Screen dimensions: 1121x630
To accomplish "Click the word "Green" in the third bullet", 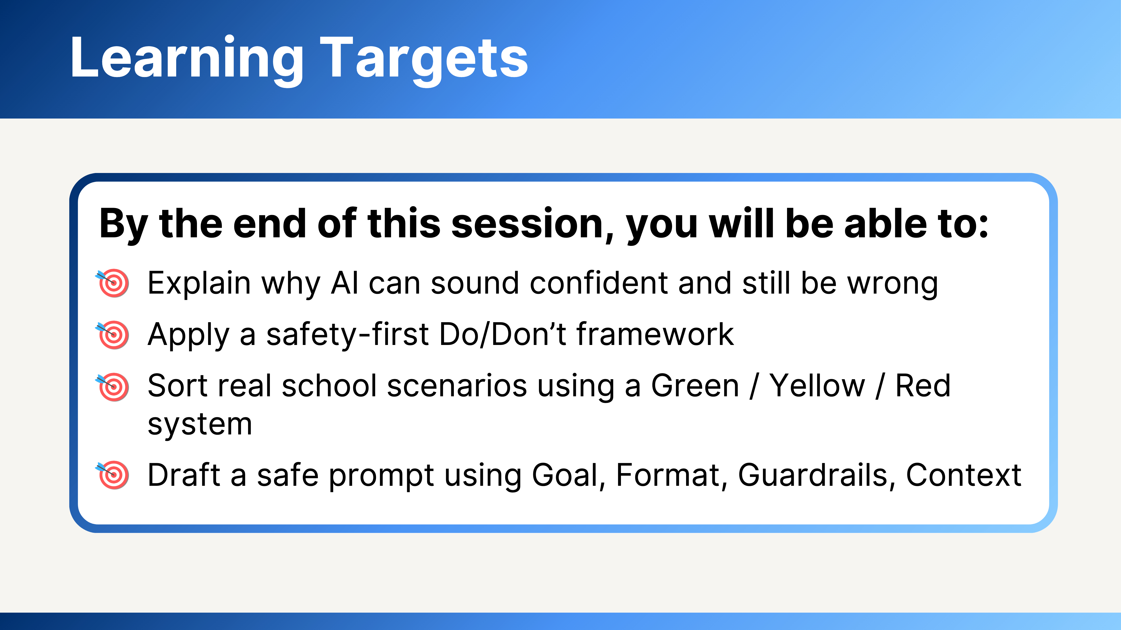I will coord(695,386).
